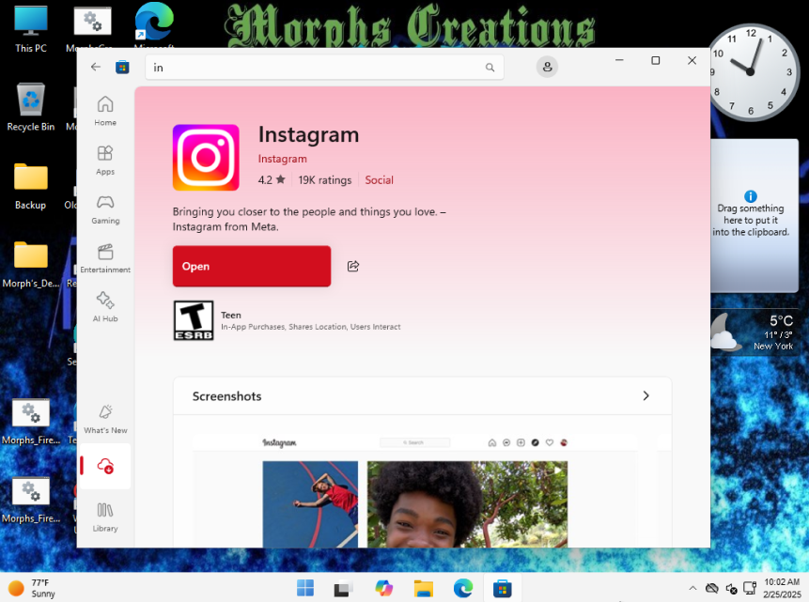Image resolution: width=809 pixels, height=602 pixels.
Task: Open the Instagram screenshot thumbnail
Action: pos(415,491)
